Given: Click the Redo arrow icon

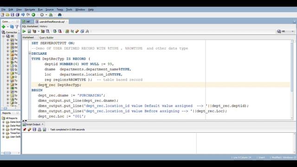Looking at the screenshot, I should [28, 15].
